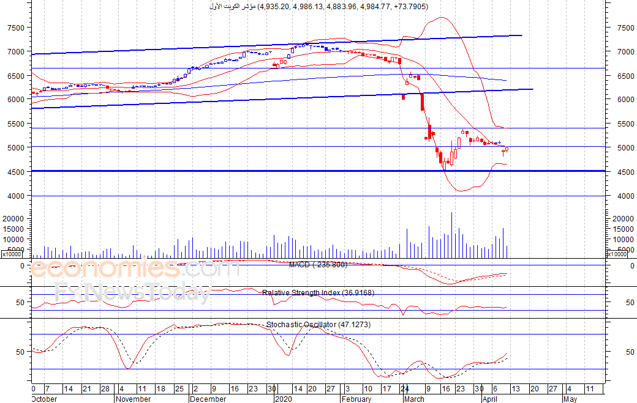Click the November month label

coord(134,399)
